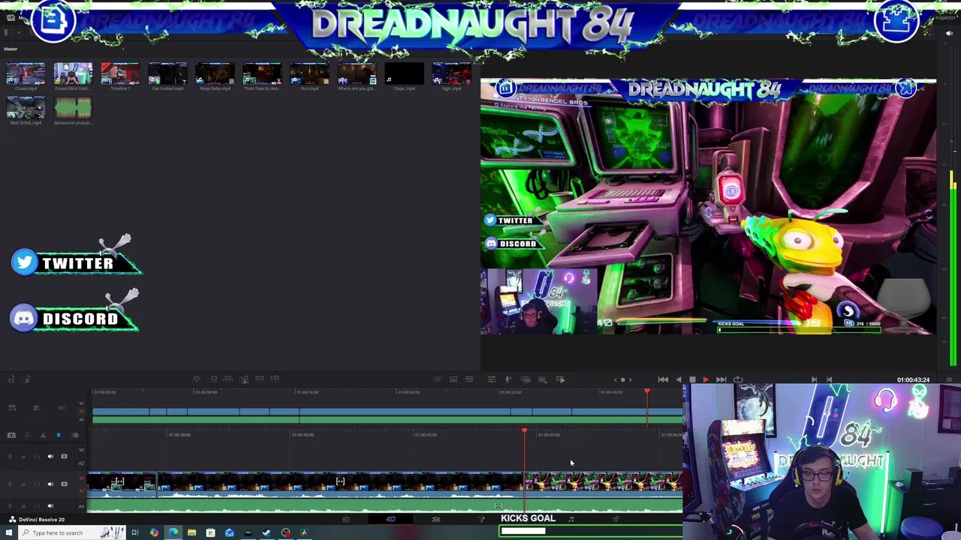Toggle loop playback
The width and height of the screenshot is (961, 540).
738,379
